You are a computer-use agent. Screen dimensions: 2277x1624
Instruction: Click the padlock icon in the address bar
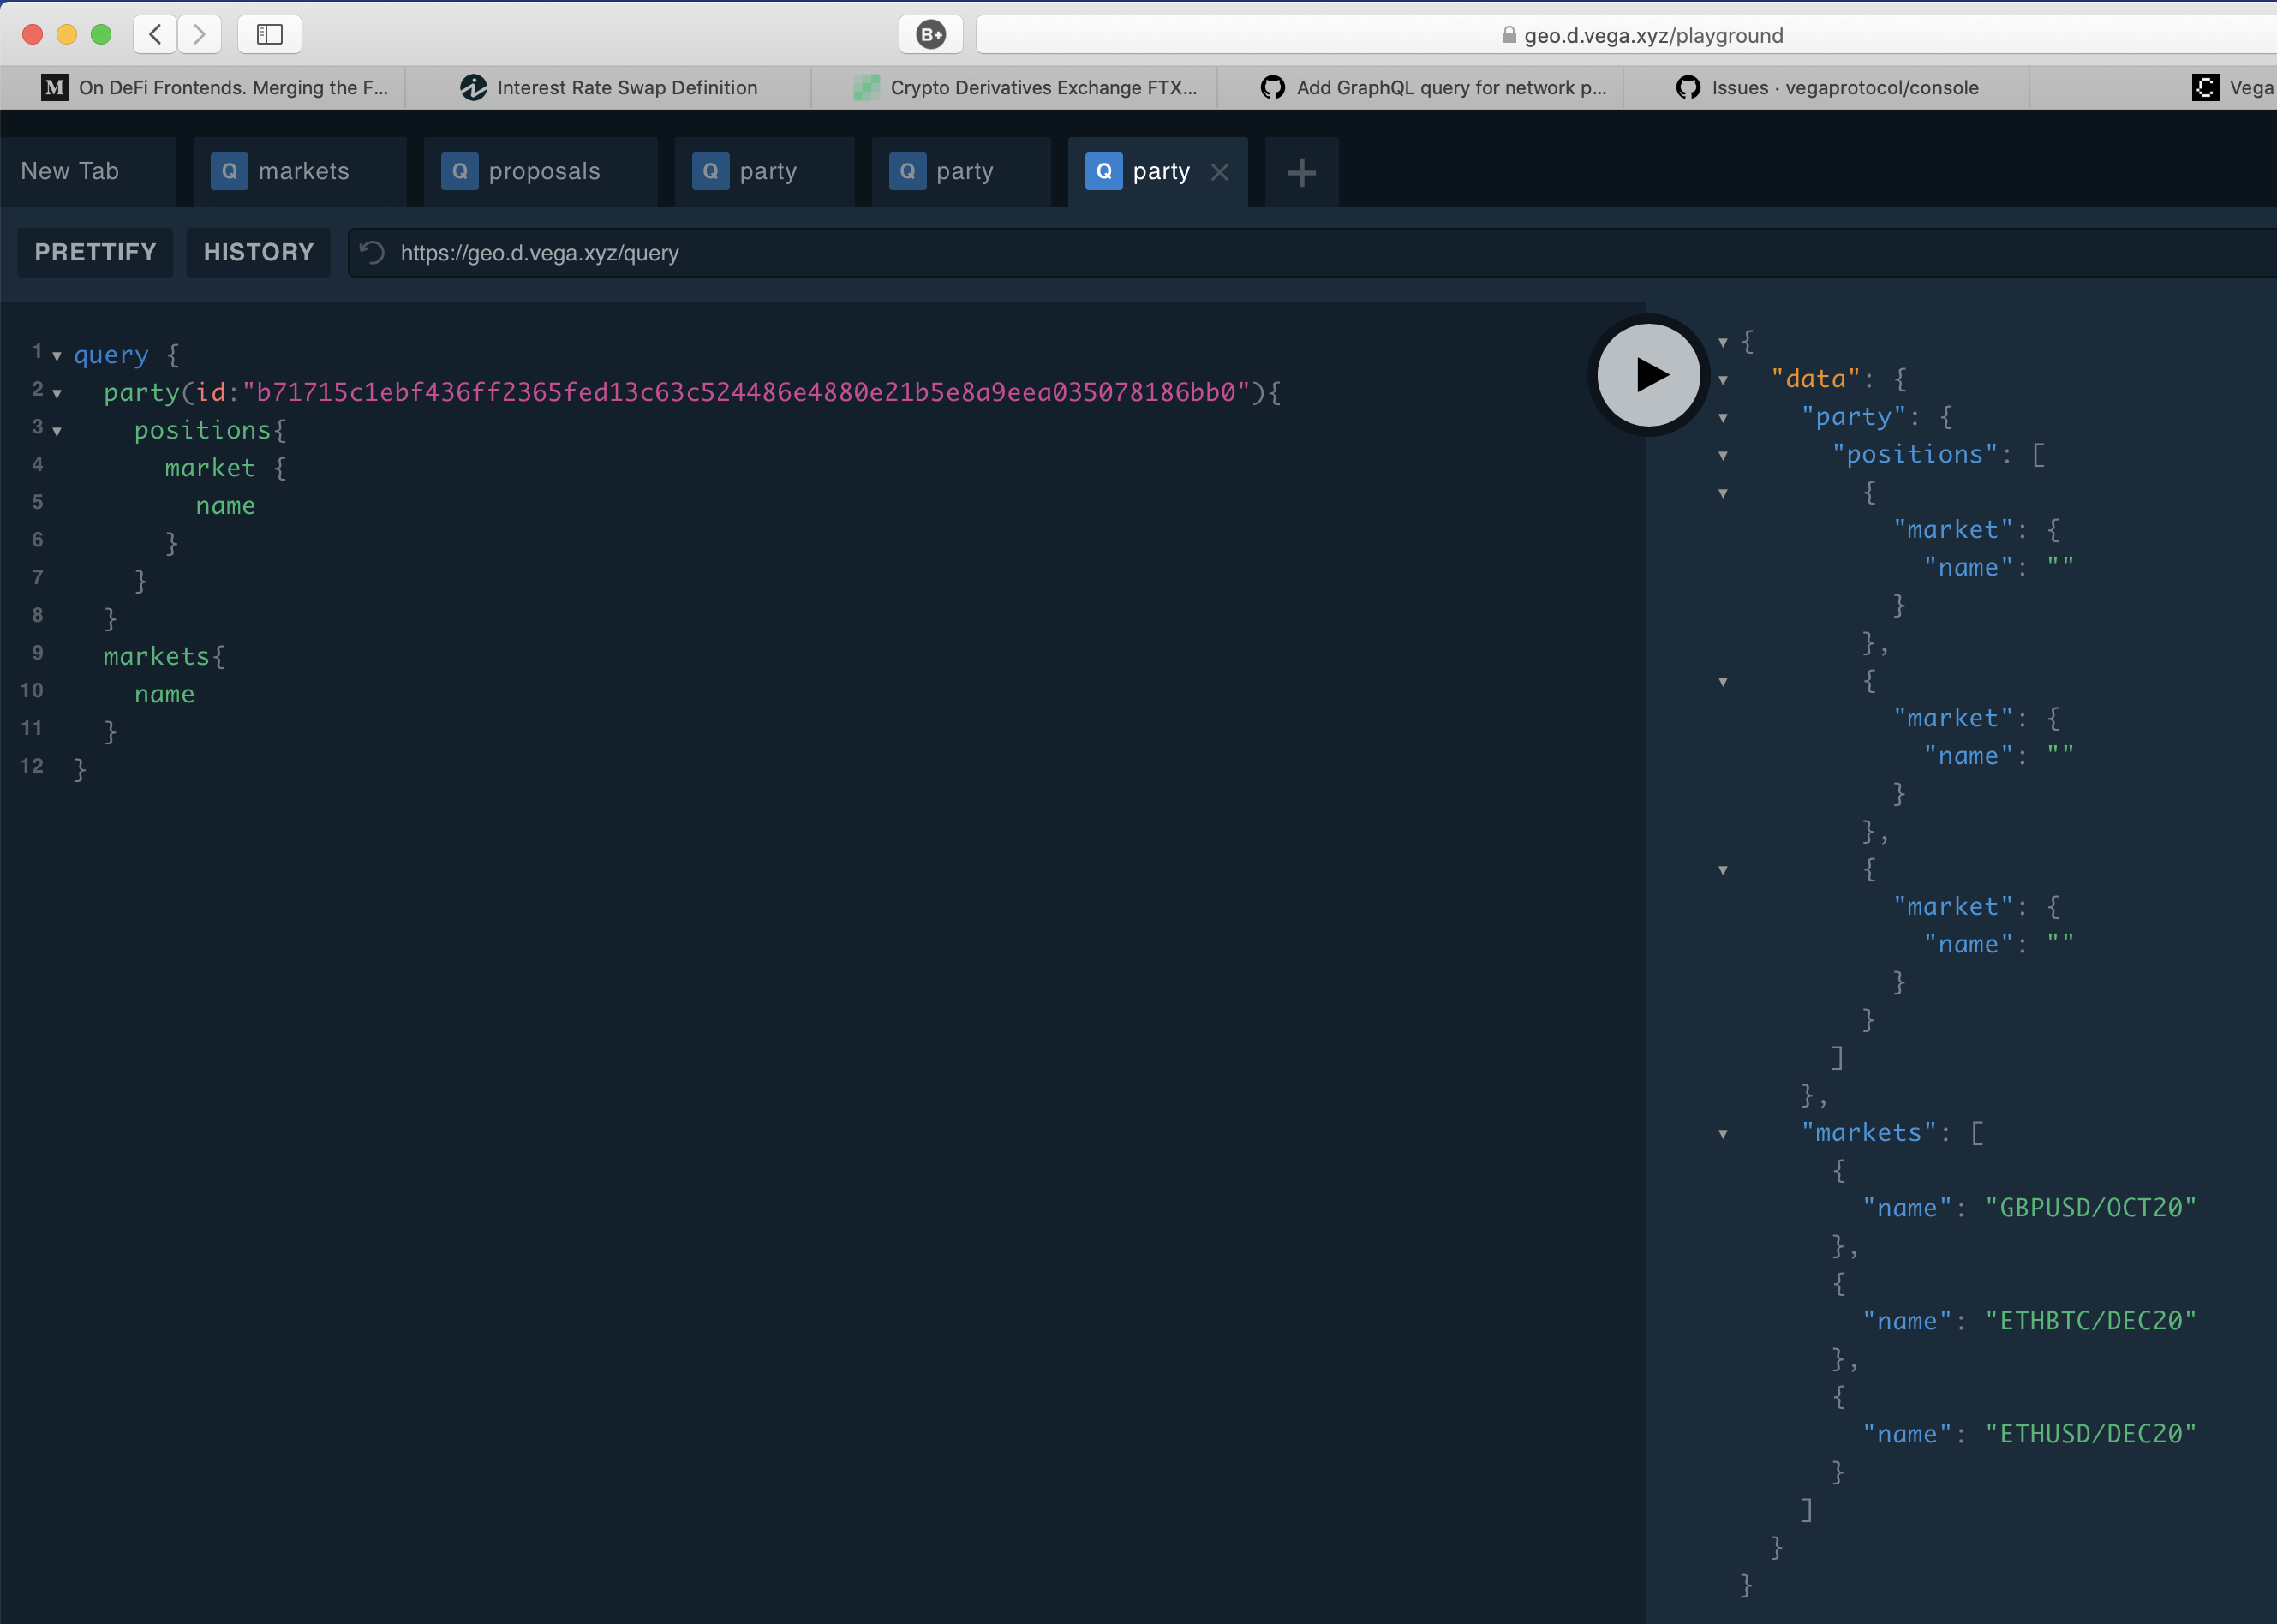(1507, 35)
